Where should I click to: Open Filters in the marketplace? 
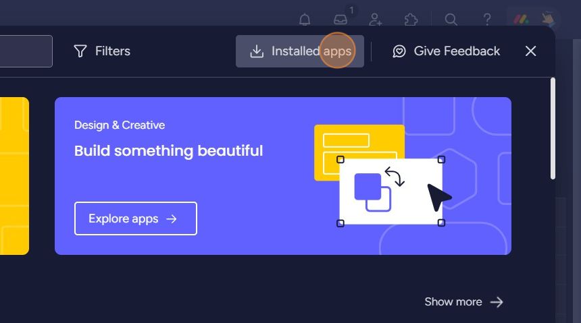[102, 51]
